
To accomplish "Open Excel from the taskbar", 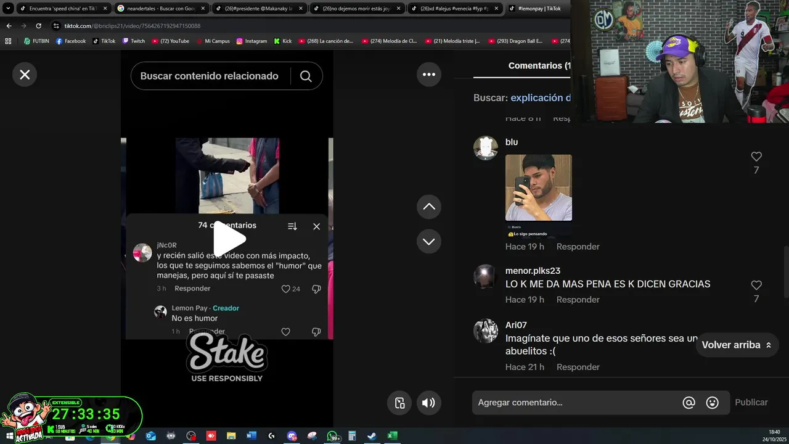I will [x=392, y=436].
